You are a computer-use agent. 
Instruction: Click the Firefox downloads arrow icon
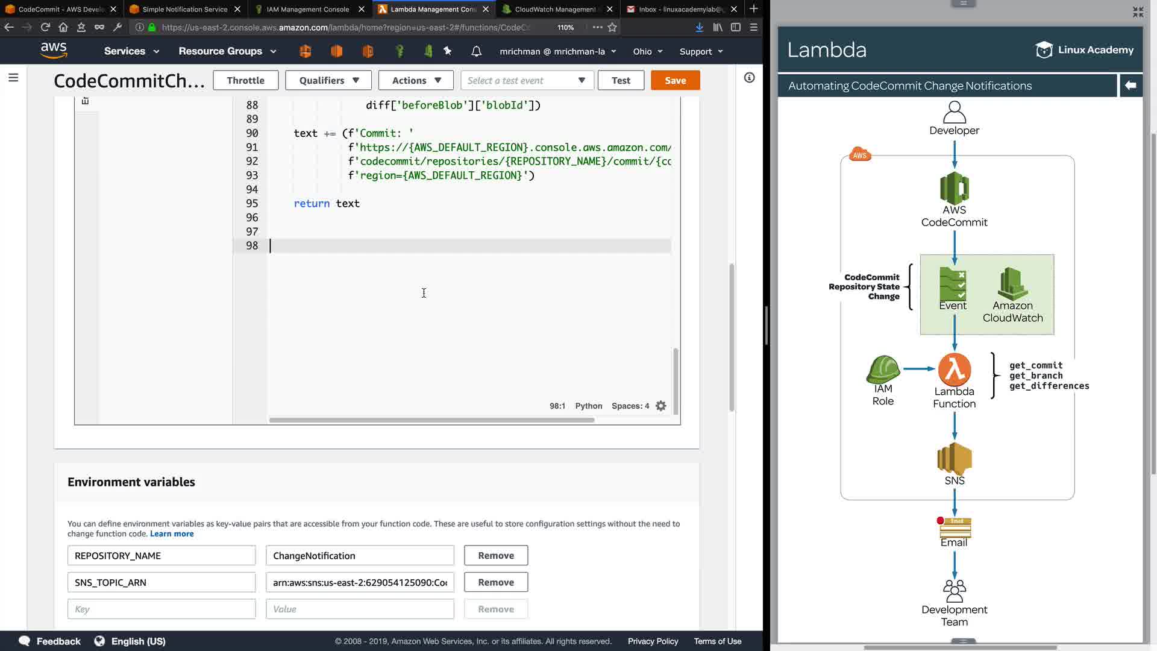click(x=699, y=27)
